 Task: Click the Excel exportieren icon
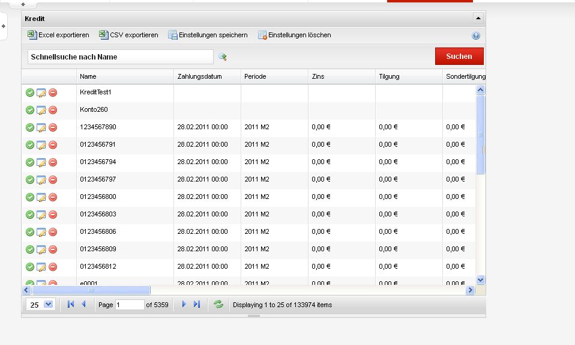point(32,35)
